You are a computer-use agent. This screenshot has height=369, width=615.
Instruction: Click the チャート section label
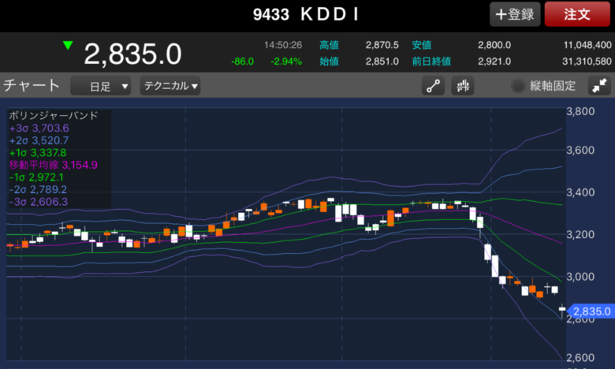(32, 85)
